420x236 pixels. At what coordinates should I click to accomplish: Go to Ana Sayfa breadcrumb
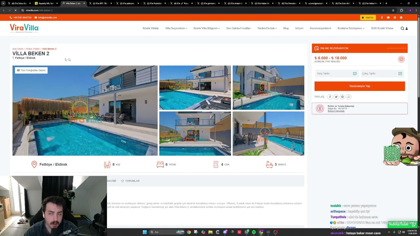pyautogui.click(x=18, y=49)
